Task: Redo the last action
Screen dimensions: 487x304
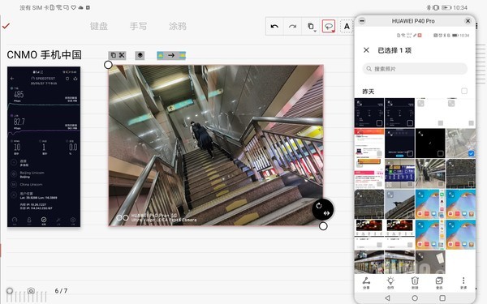Action: 292,27
